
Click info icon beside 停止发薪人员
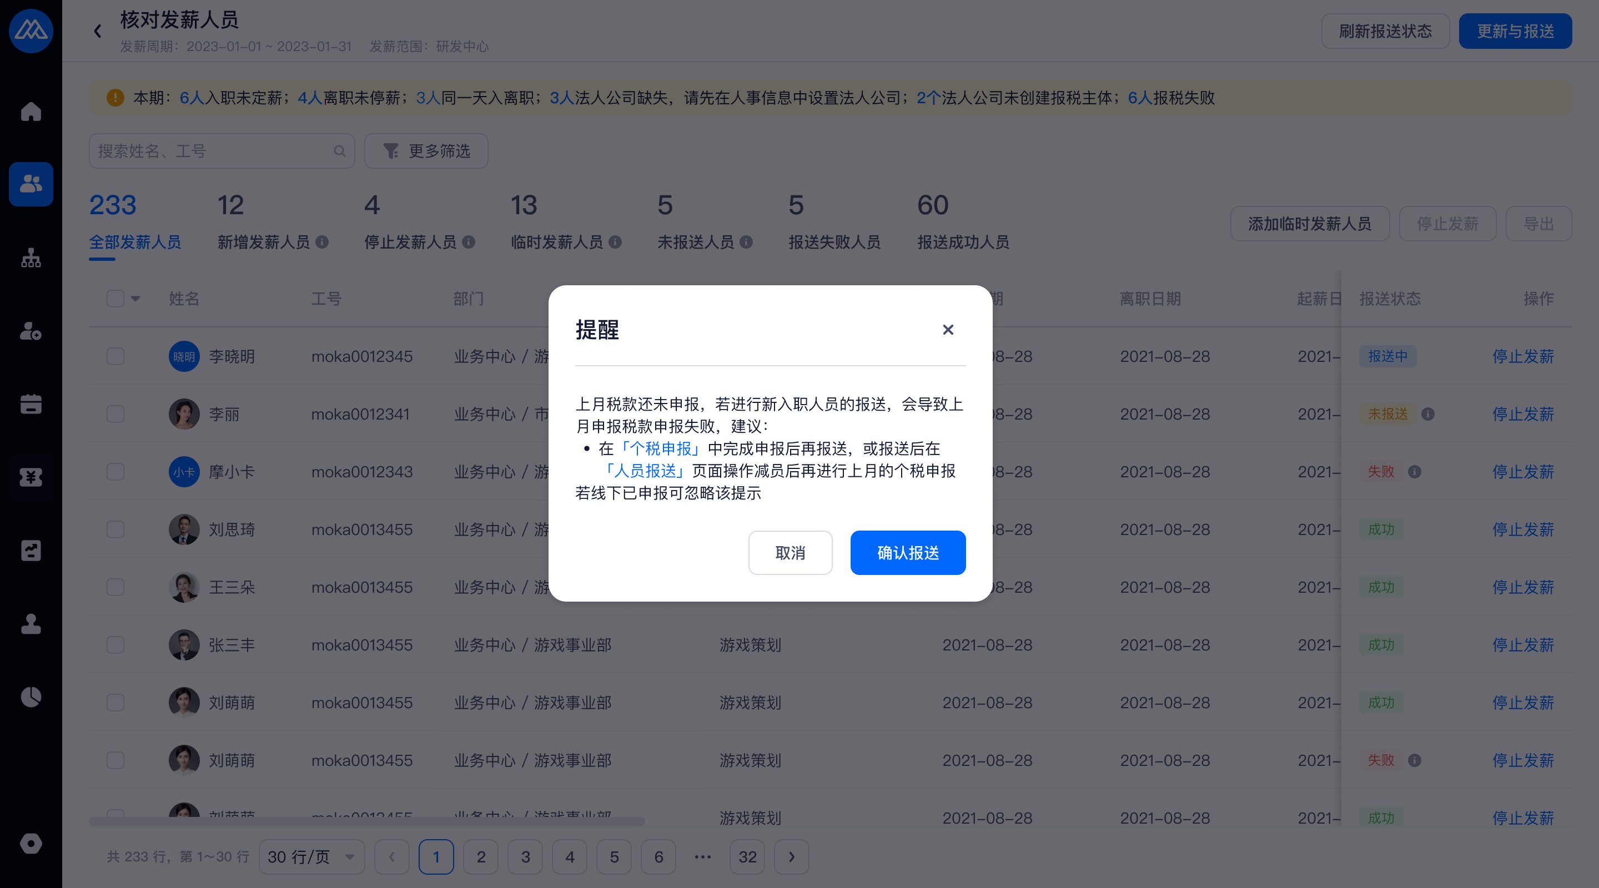pyautogui.click(x=469, y=242)
